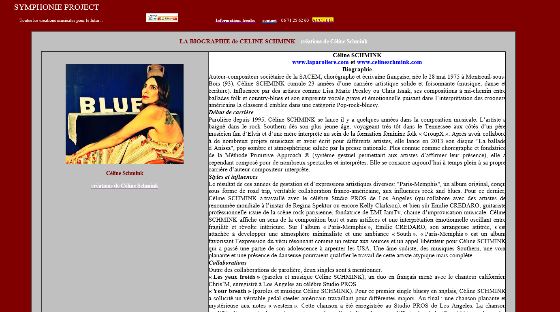Viewport: 560px width, 312px height.
Task: Visit the www.celineschmink.com link
Action: (x=389, y=62)
